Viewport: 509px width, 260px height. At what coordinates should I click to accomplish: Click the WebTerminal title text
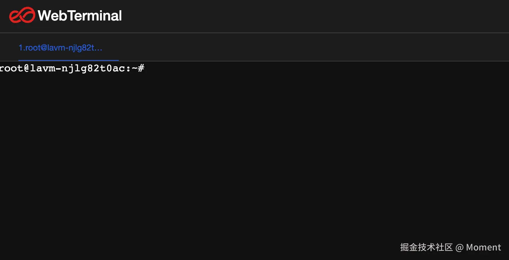(x=80, y=16)
